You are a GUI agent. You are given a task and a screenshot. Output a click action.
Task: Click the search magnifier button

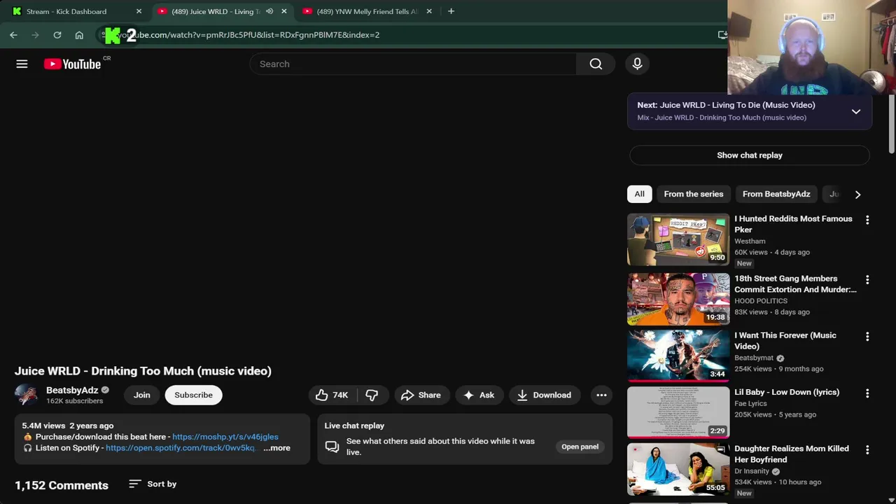pos(596,64)
